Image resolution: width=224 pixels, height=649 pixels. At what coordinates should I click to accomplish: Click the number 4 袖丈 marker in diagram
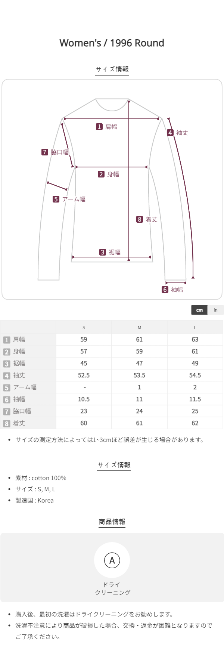tap(170, 133)
